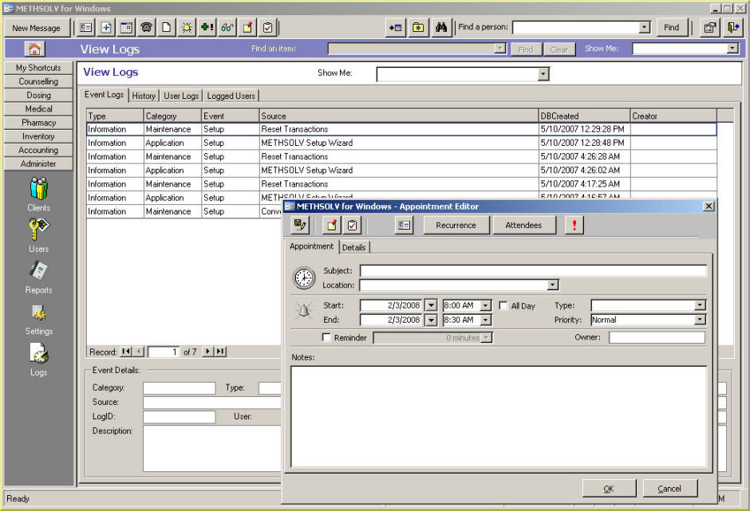Click the sticky note icon in main toolbar
The image size is (750, 511).
click(247, 28)
